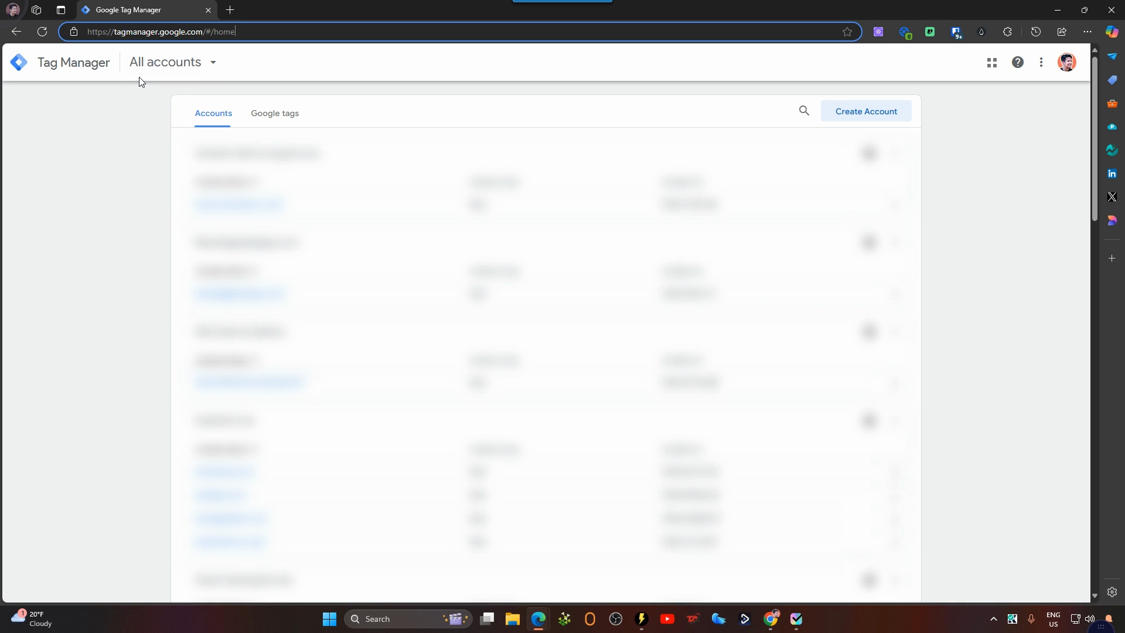
Task: Open File Explorer from the taskbar
Action: click(513, 619)
